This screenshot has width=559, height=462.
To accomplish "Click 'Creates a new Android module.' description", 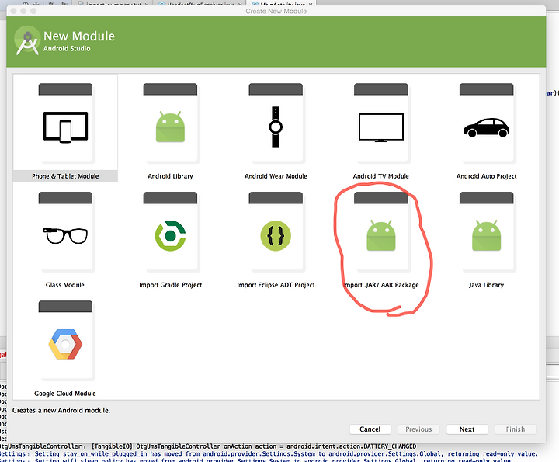I will click(x=61, y=410).
